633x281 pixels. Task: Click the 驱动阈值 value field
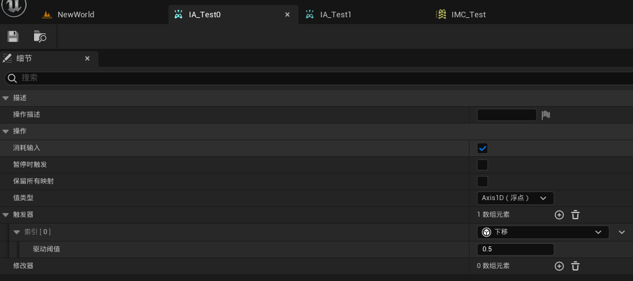[x=515, y=250]
